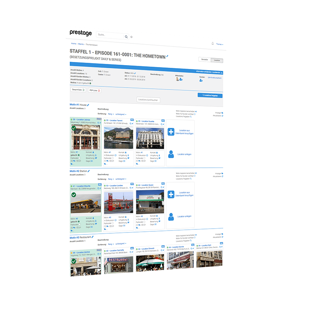
Task: Click plus icon to add location in House
Action: [171, 132]
